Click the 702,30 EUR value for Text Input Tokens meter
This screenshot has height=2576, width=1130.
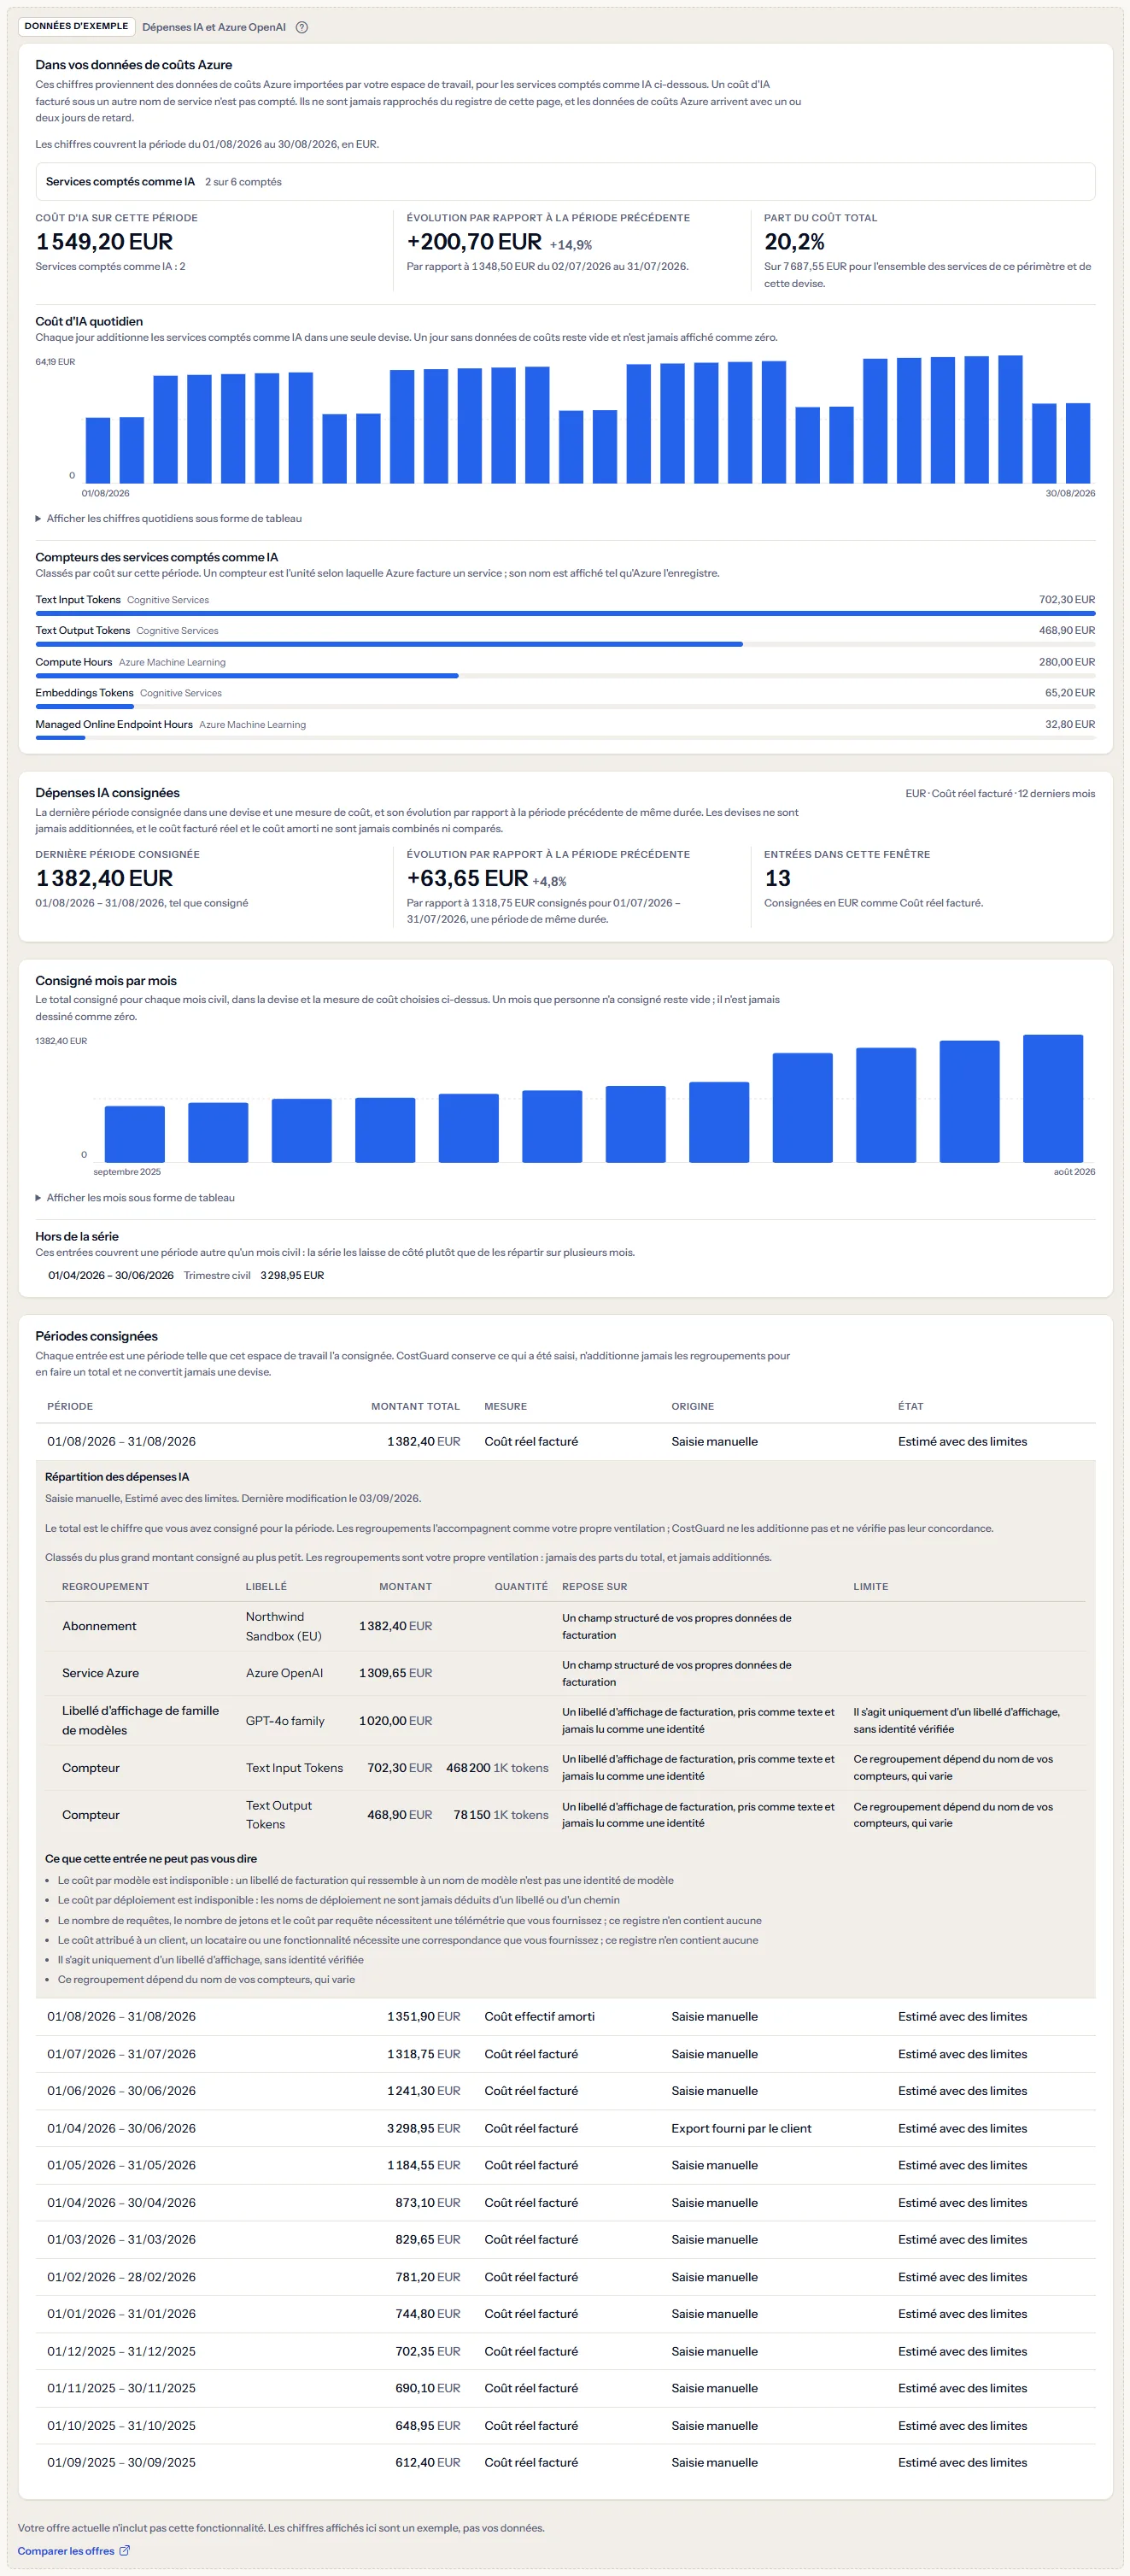(x=1067, y=600)
